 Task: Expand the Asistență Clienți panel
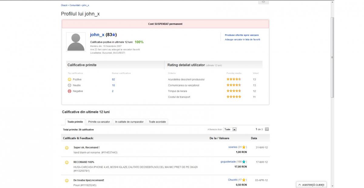[x=312, y=185]
